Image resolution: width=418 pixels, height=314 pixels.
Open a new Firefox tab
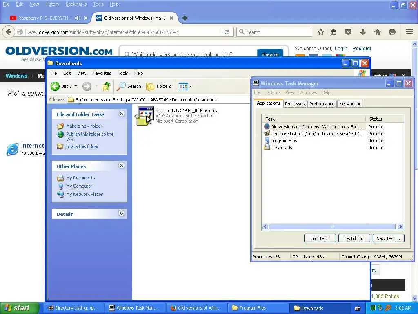click(185, 18)
